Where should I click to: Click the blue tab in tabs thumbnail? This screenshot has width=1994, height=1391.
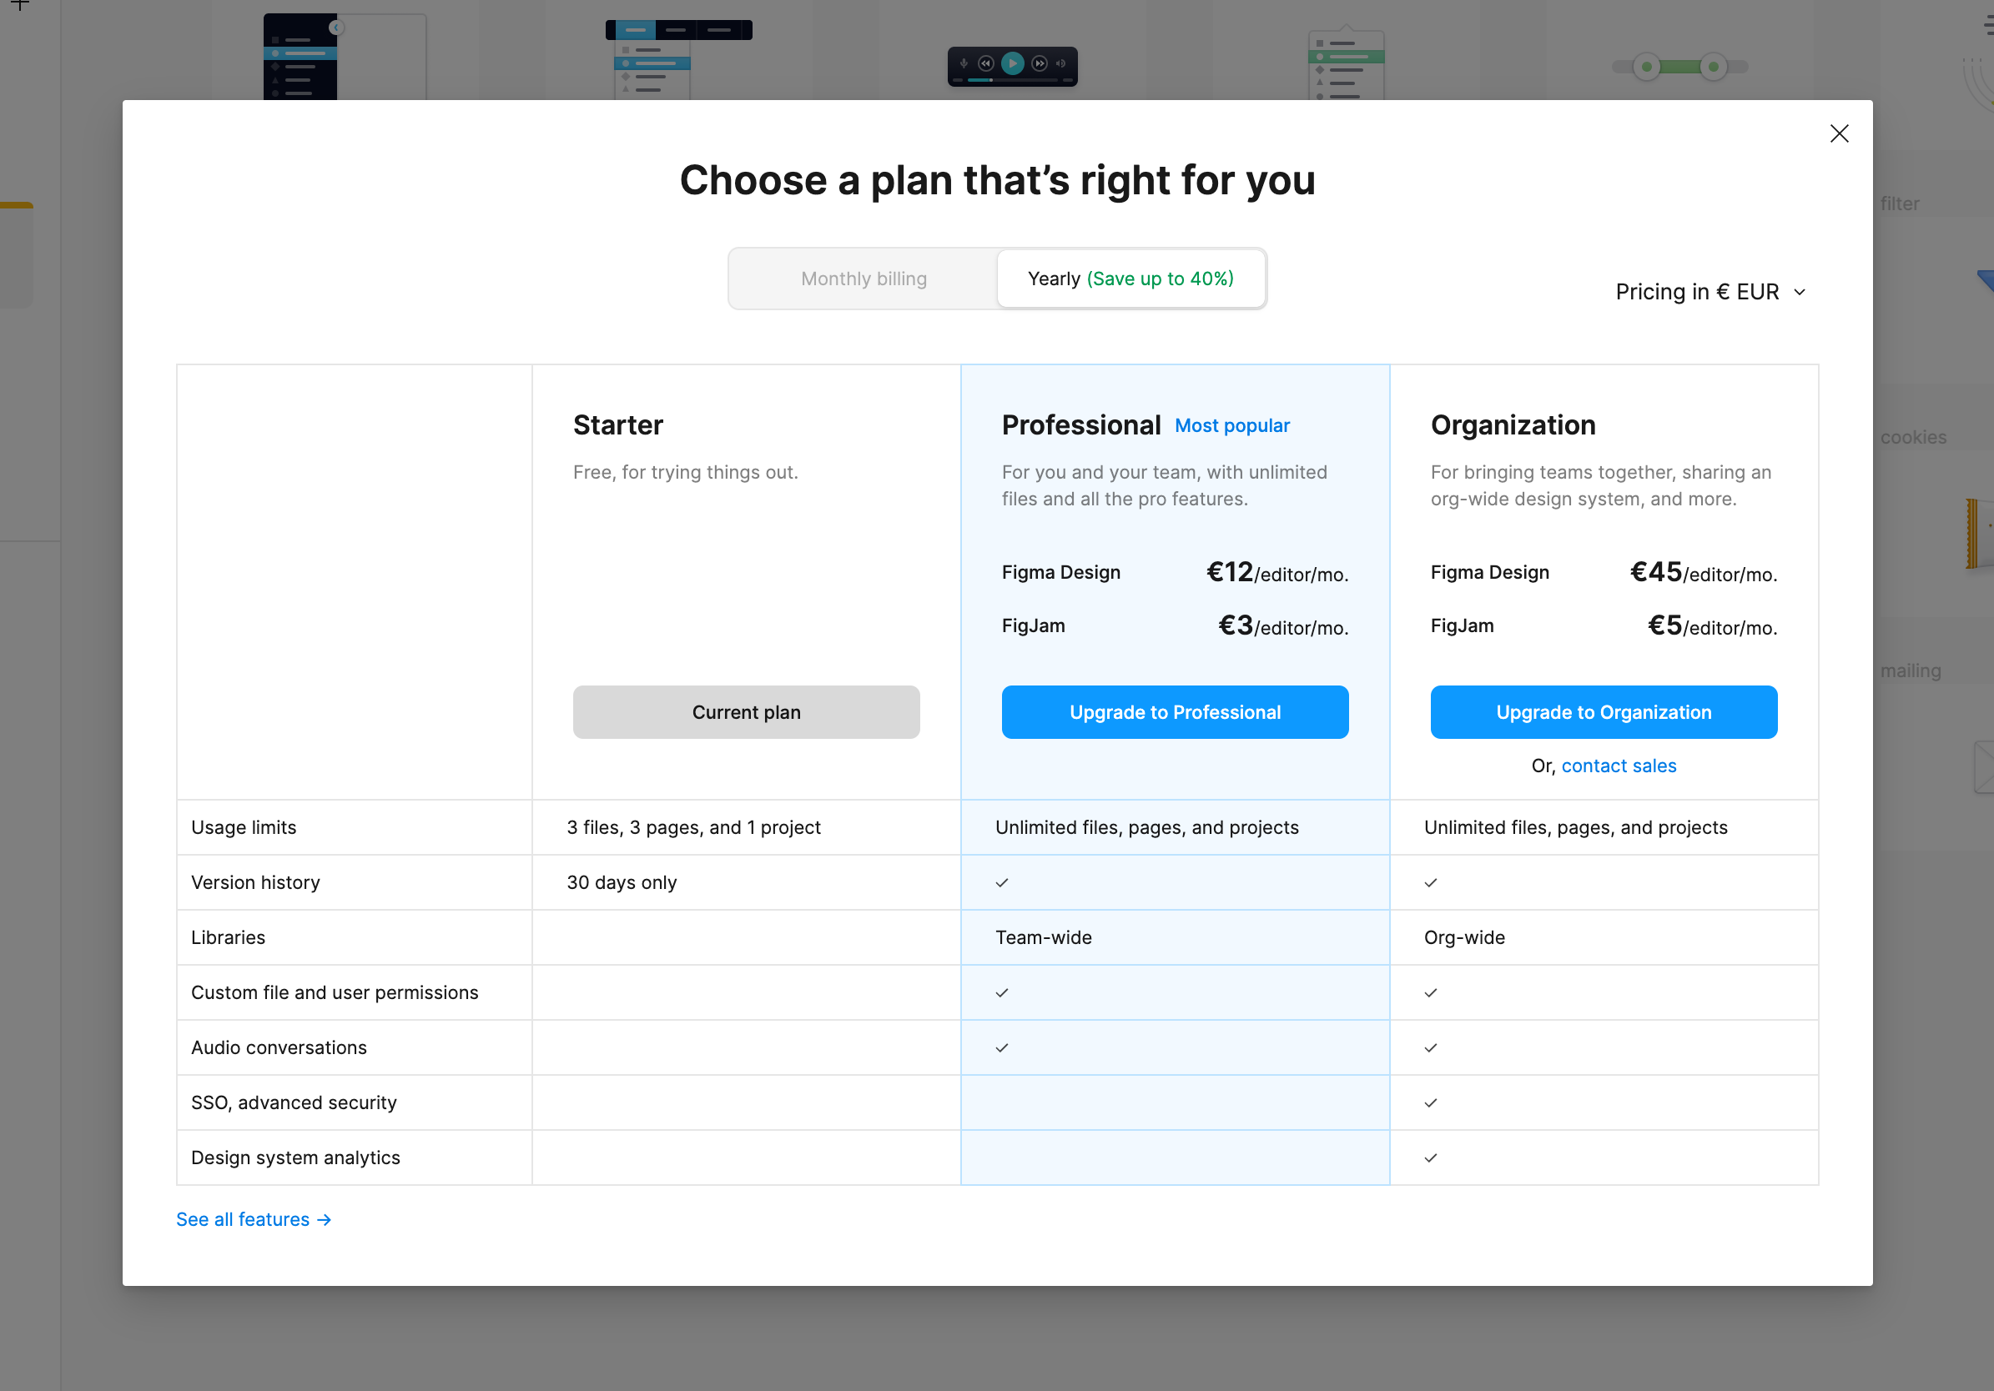click(x=636, y=30)
